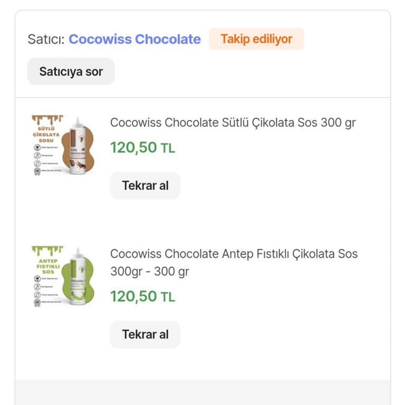Click the top round feature icon on the pistachio image

coord(37,279)
